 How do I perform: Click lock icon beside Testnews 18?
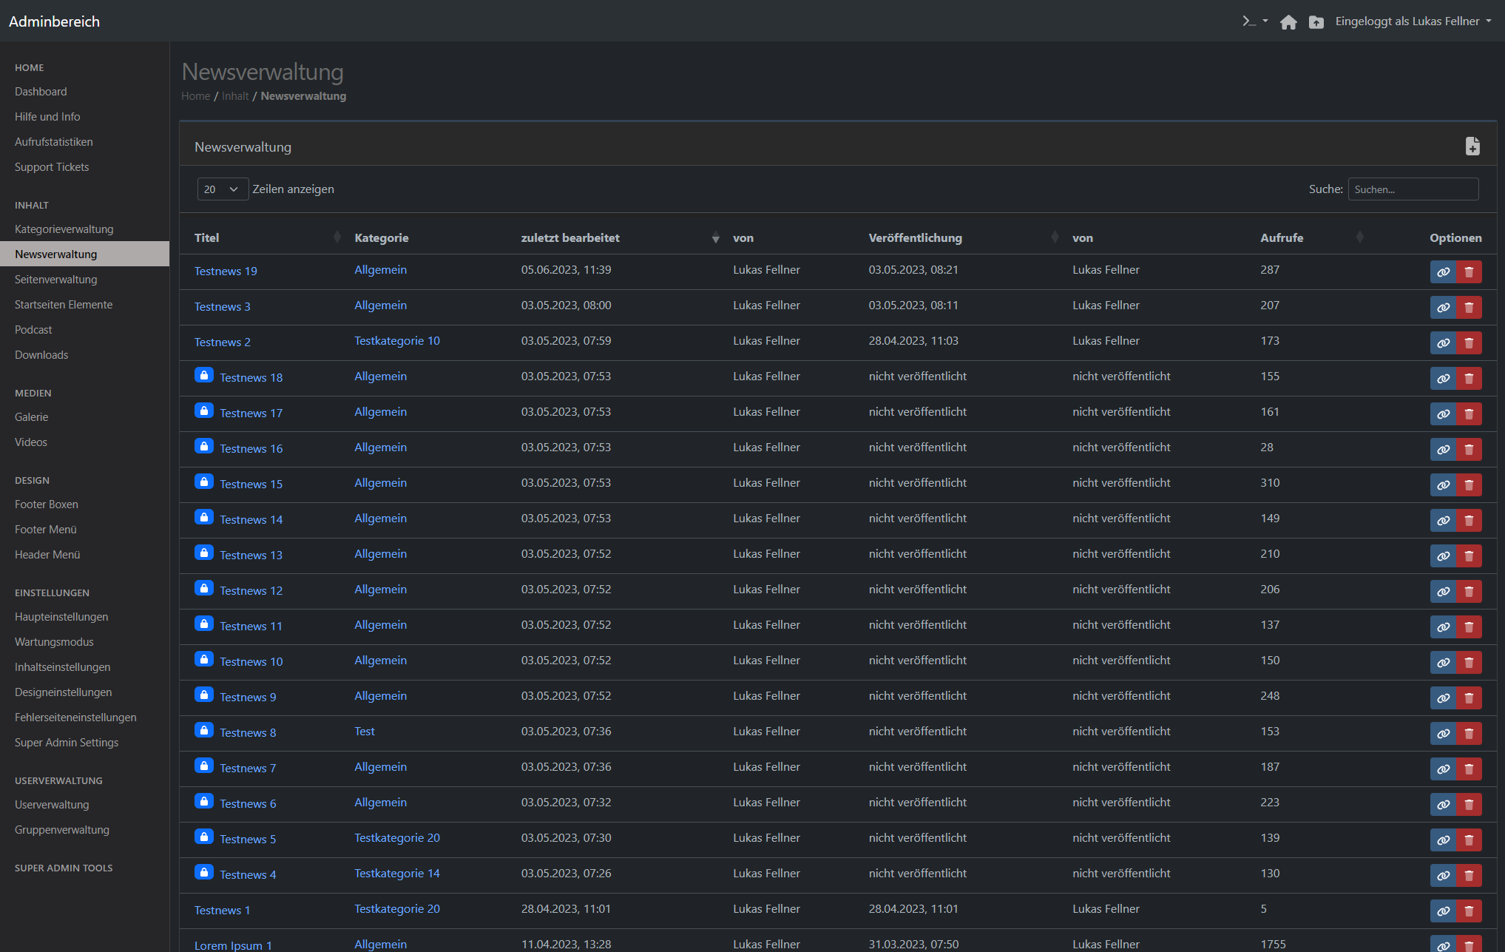204,375
